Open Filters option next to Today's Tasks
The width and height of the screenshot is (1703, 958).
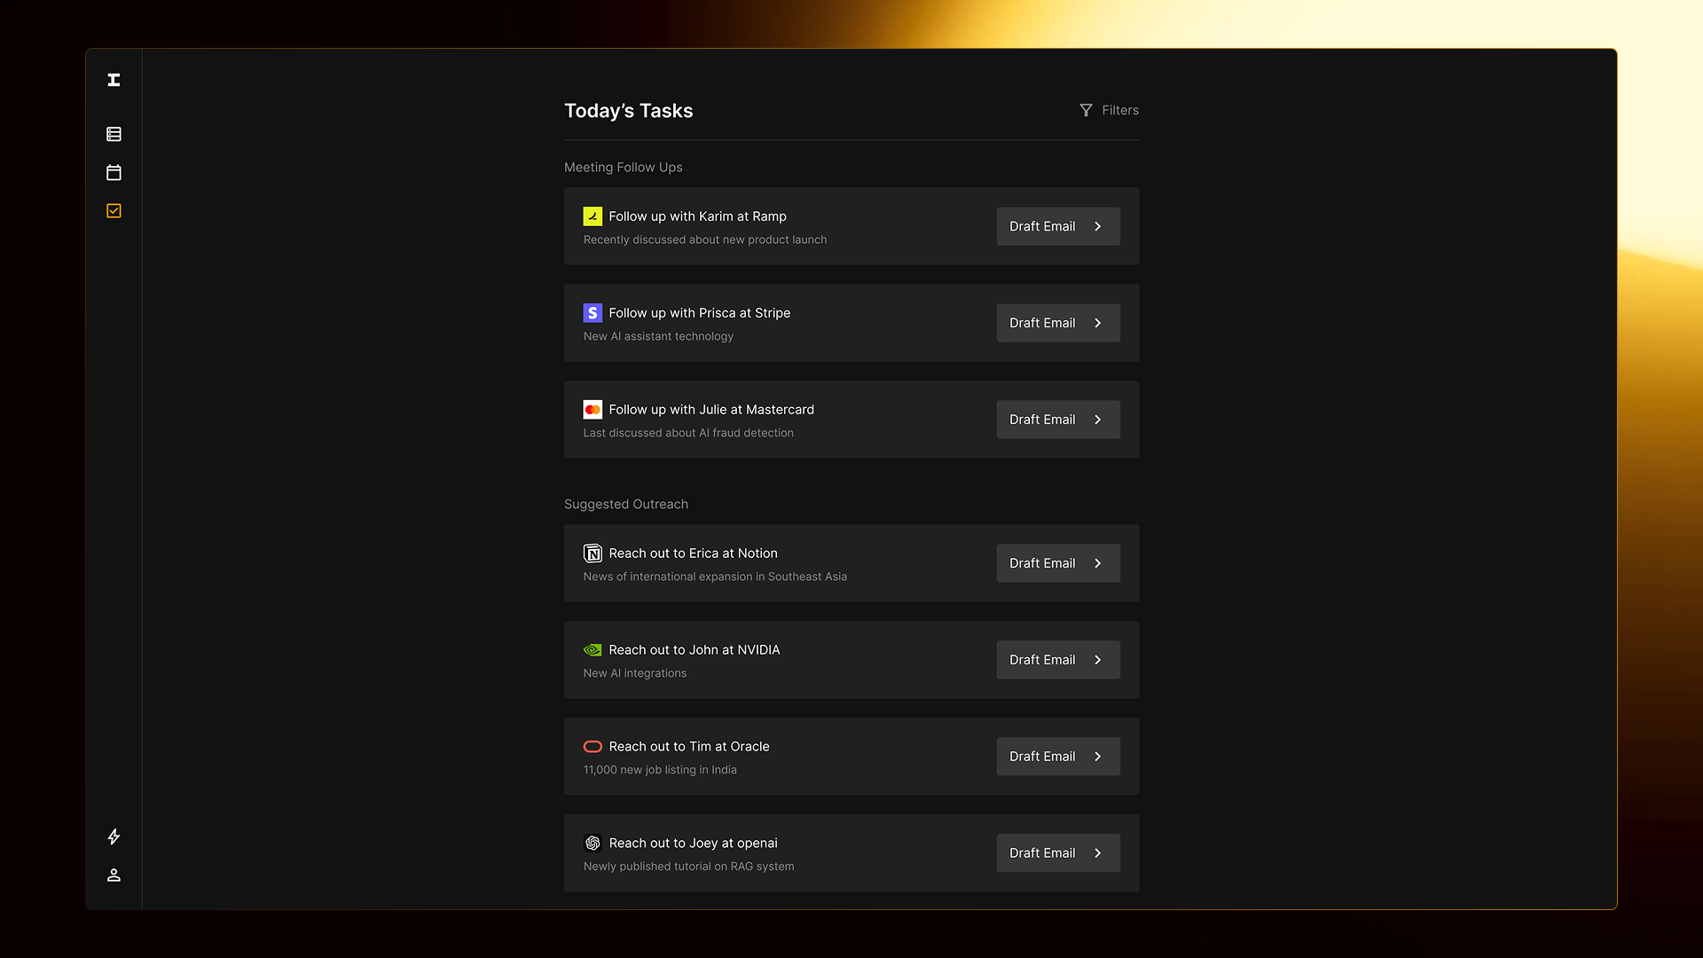click(x=1119, y=110)
